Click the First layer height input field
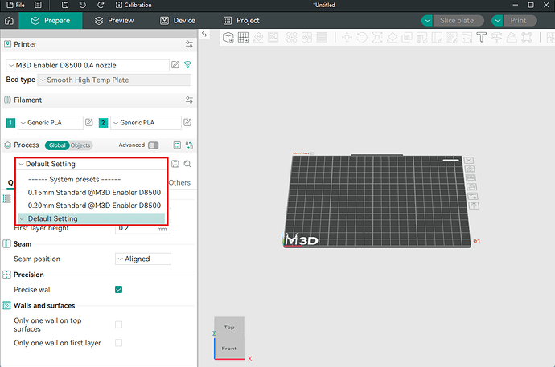 coord(134,228)
